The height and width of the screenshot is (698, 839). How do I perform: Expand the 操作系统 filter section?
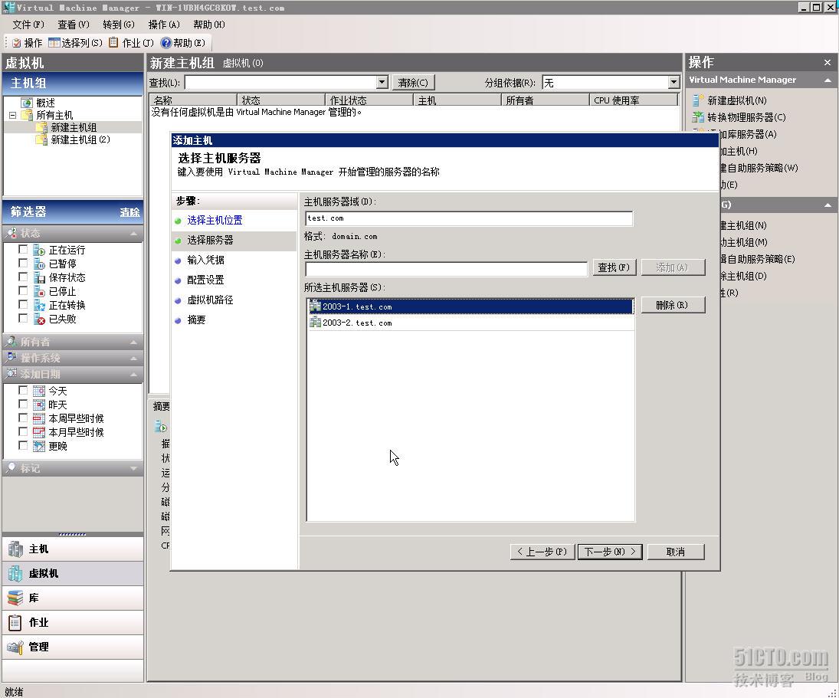[x=133, y=359]
